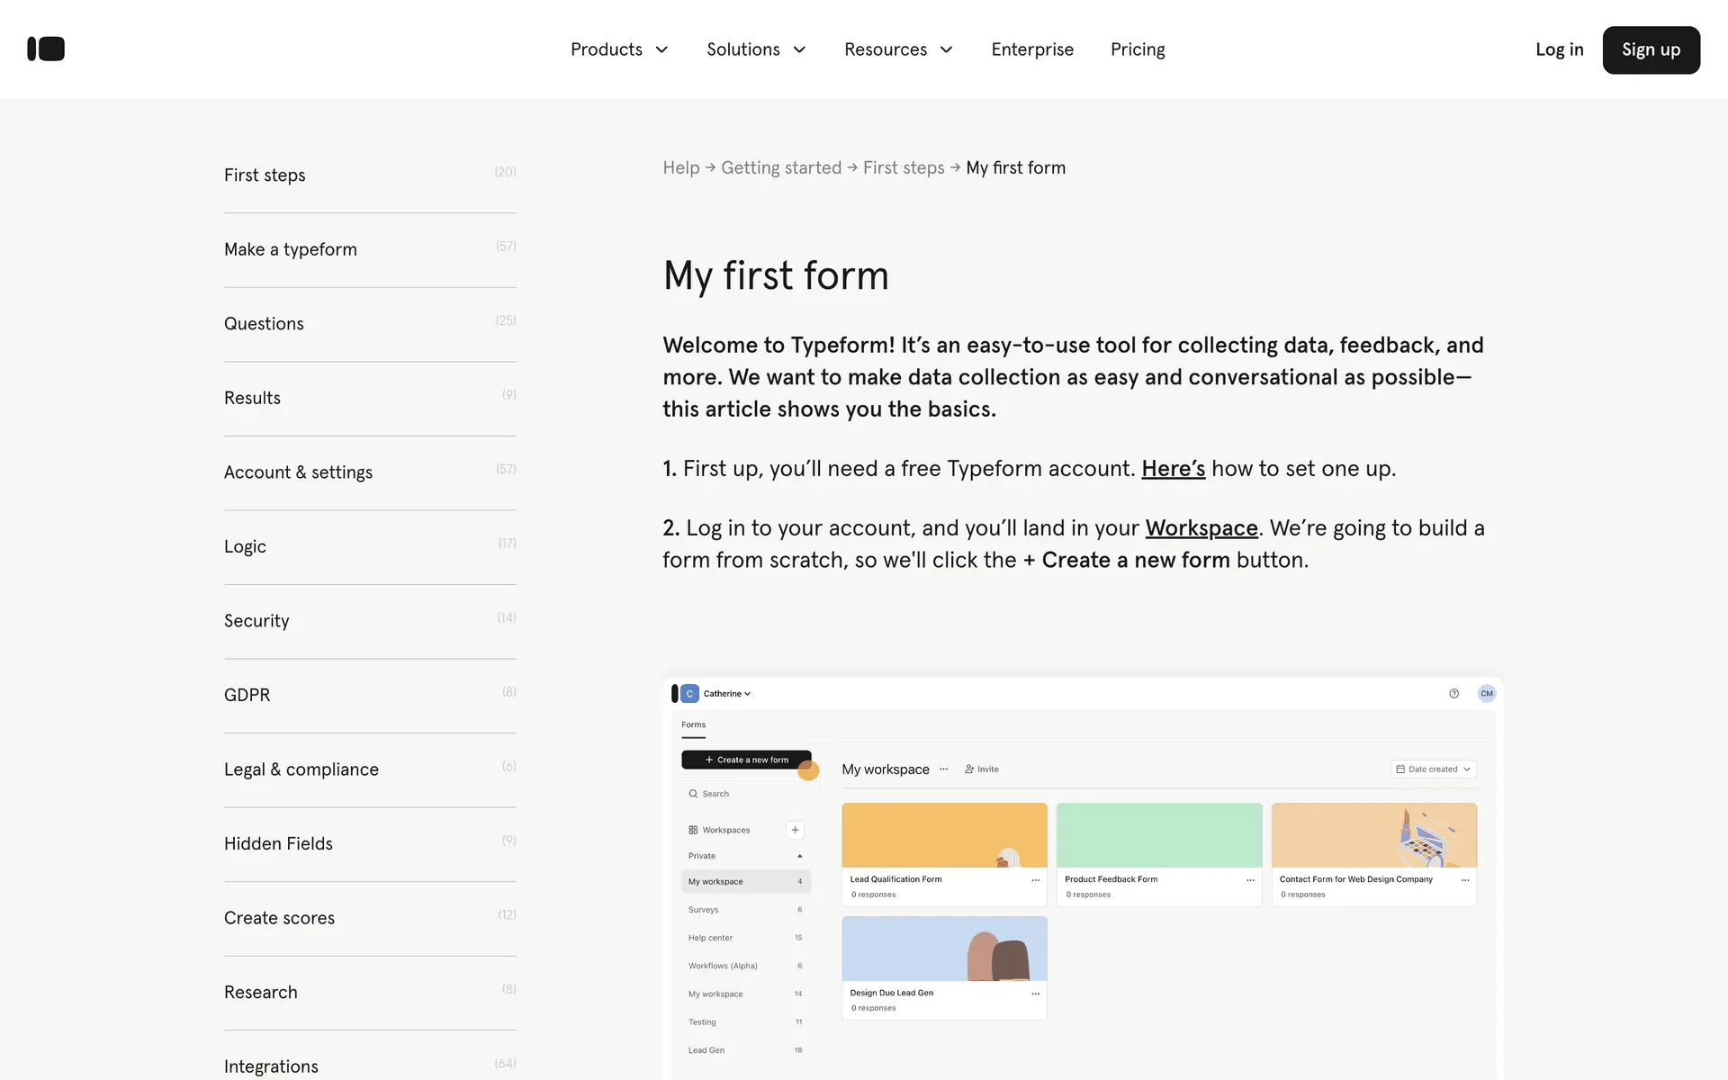Follow the Workspace hyperlink in step 2
This screenshot has width=1728, height=1080.
click(x=1201, y=528)
